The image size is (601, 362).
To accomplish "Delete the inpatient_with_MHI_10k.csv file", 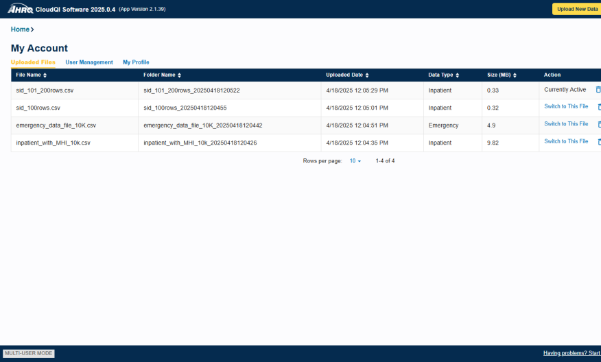I will click(x=599, y=142).
